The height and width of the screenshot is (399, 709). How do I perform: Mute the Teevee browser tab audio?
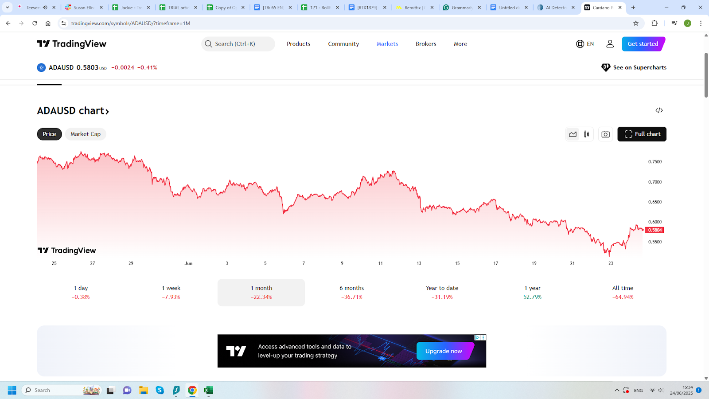(45, 8)
